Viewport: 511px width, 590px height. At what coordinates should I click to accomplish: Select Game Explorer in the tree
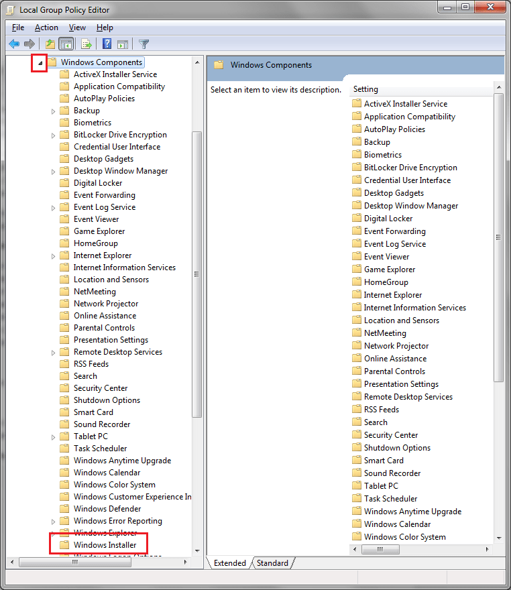pyautogui.click(x=99, y=231)
